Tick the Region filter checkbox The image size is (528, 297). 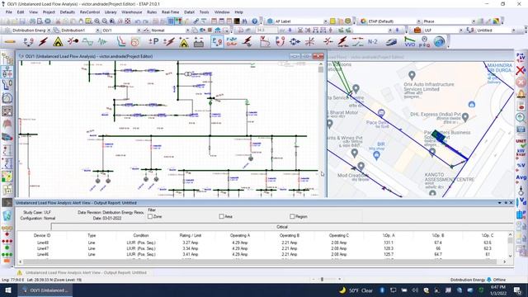(292, 216)
